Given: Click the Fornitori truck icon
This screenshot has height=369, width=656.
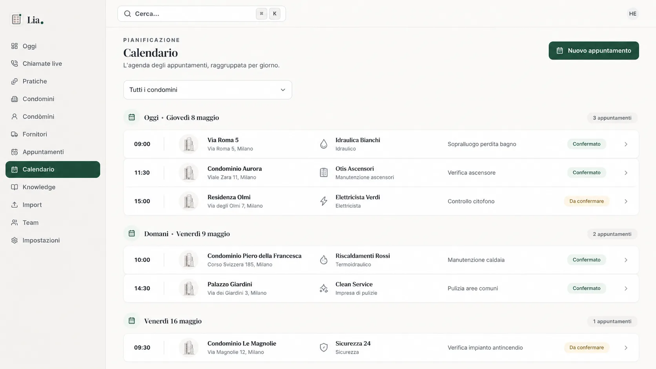Looking at the screenshot, I should coord(15,134).
